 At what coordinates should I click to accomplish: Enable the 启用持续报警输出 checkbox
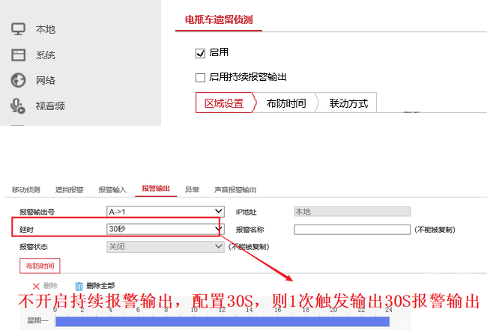200,77
